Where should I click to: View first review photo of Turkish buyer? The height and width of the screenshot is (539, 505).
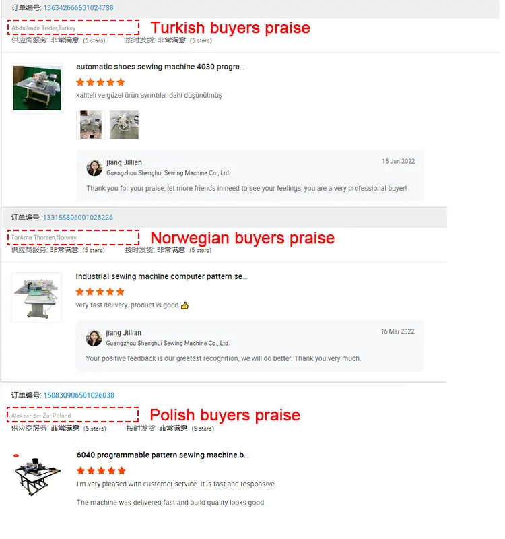click(91, 125)
